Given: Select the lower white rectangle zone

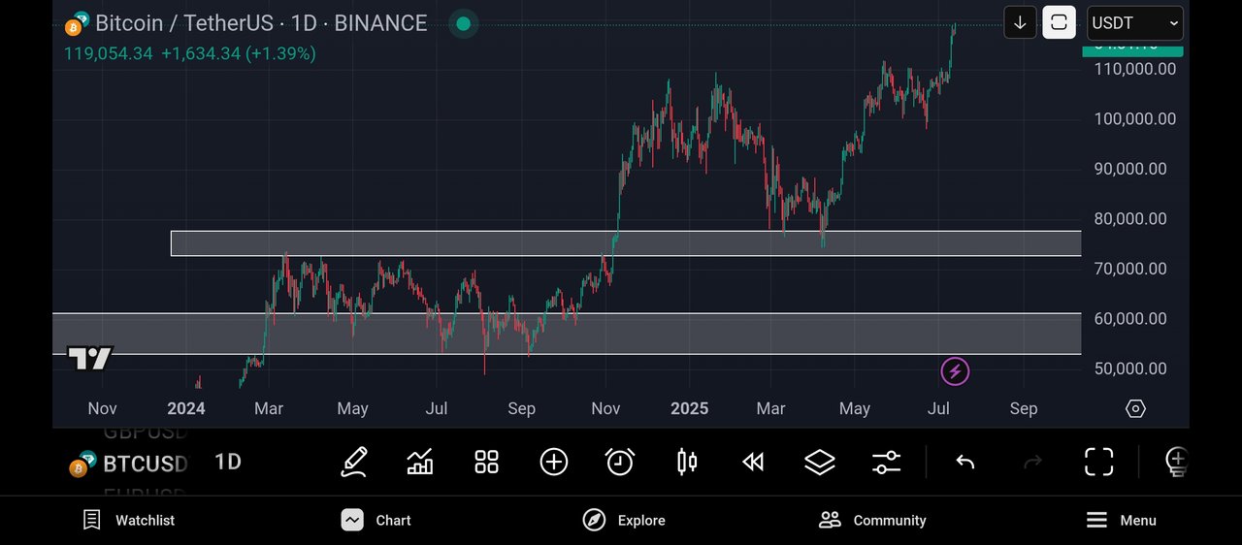Looking at the screenshot, I should [x=567, y=334].
